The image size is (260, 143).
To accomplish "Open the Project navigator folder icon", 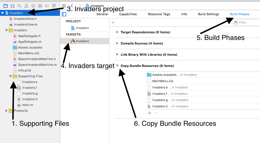I will coord(5,6).
